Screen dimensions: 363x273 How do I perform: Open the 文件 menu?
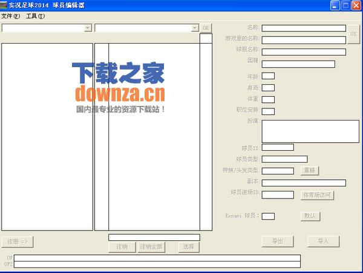coord(10,16)
